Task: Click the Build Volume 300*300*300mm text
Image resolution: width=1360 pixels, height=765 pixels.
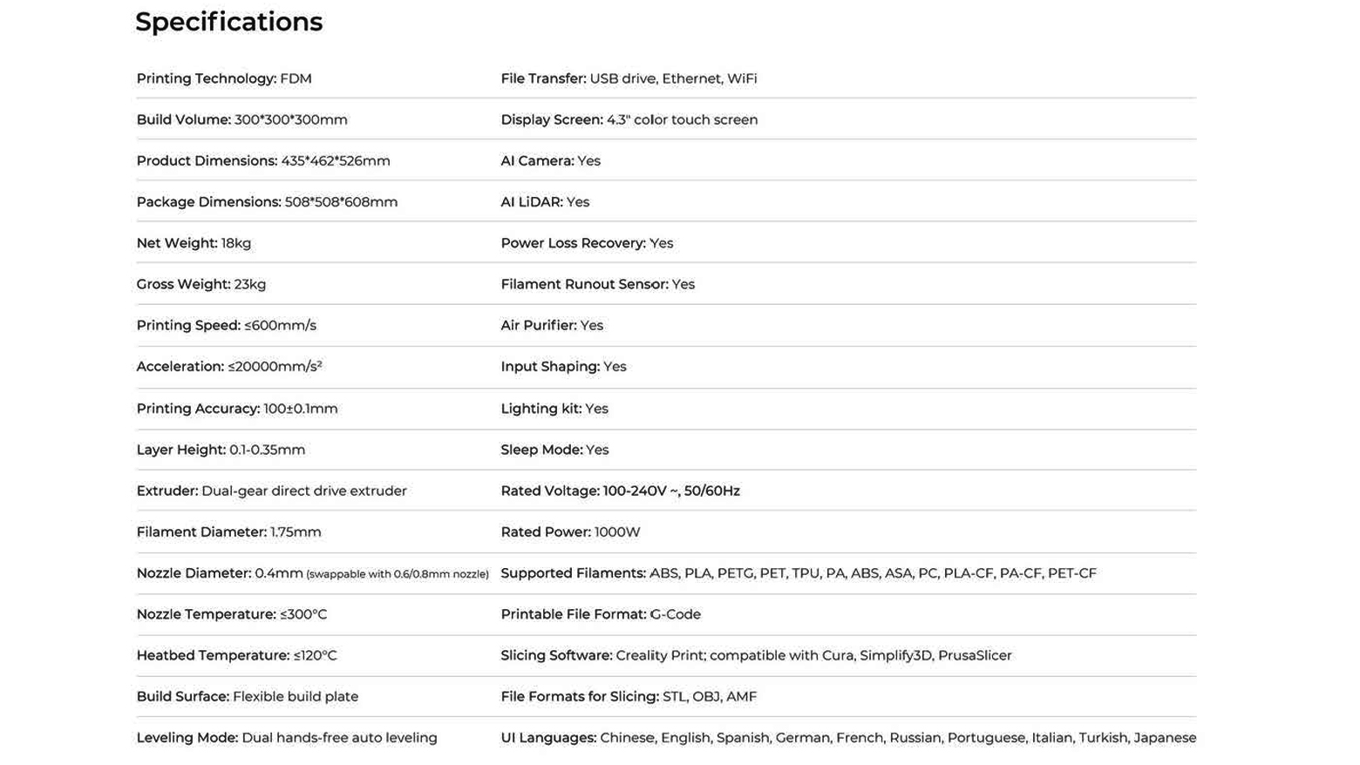Action: tap(241, 119)
